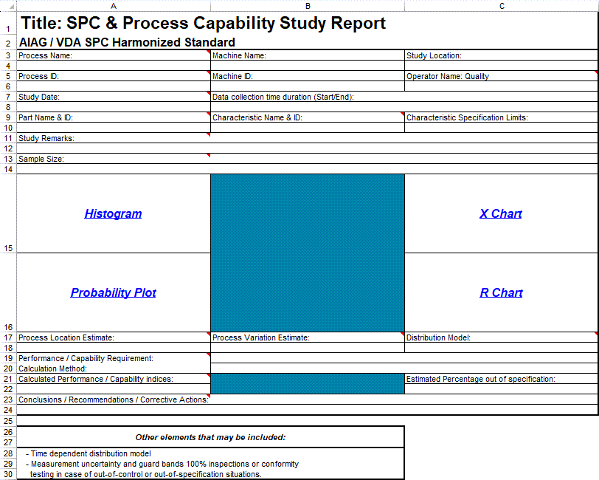Select column C header

pos(502,6)
